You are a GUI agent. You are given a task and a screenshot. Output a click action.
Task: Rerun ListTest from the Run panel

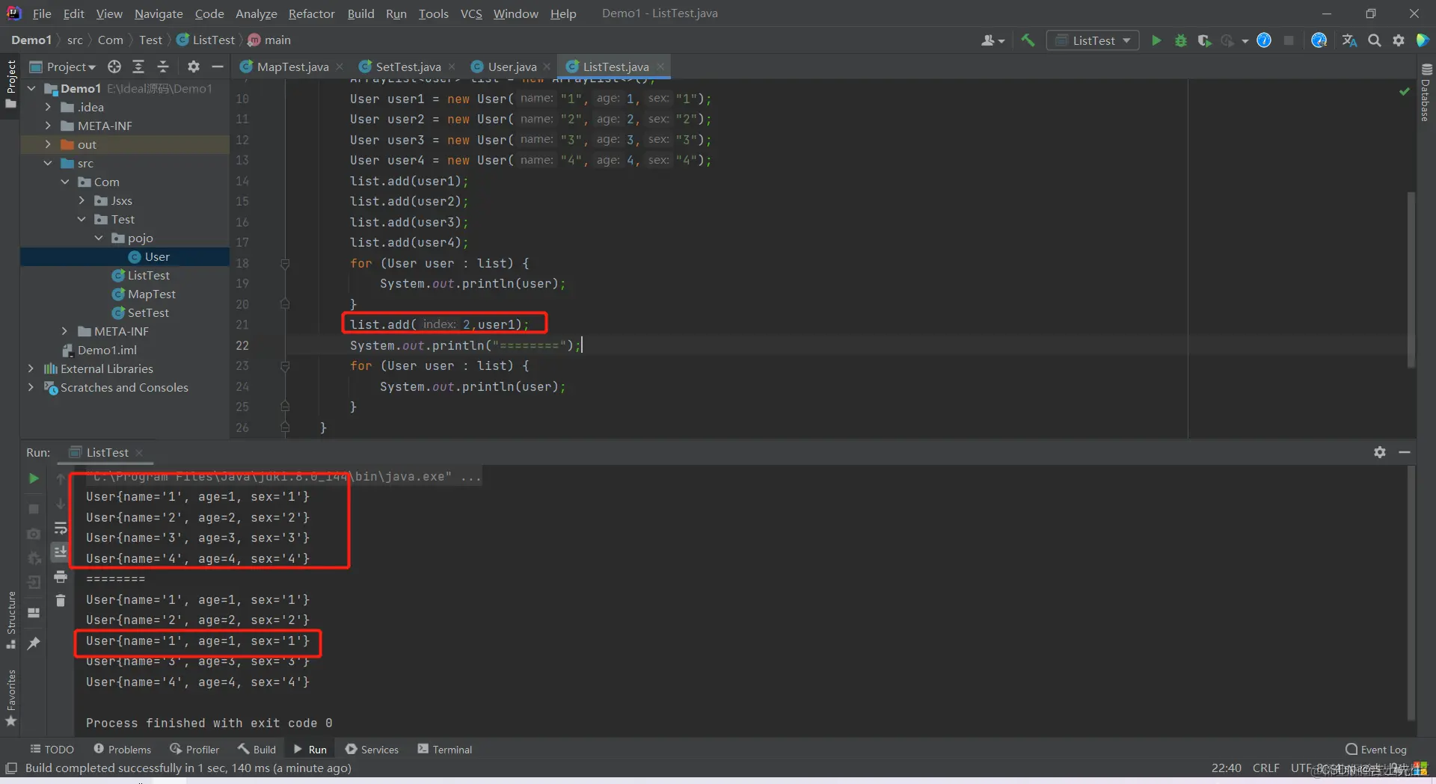pyautogui.click(x=34, y=478)
